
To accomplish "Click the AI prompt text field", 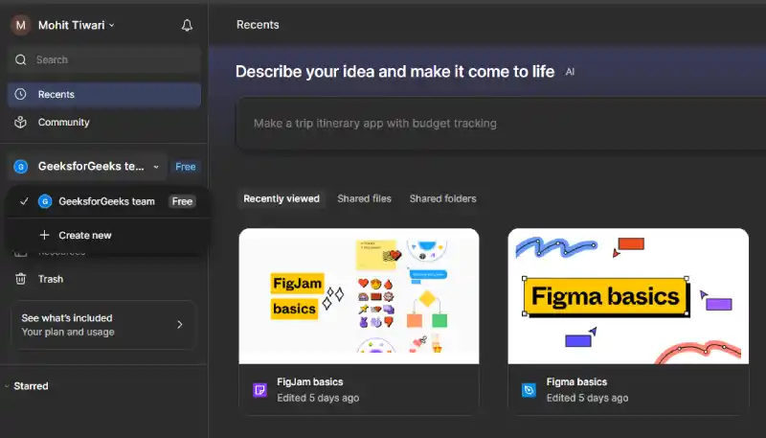I will [501, 124].
